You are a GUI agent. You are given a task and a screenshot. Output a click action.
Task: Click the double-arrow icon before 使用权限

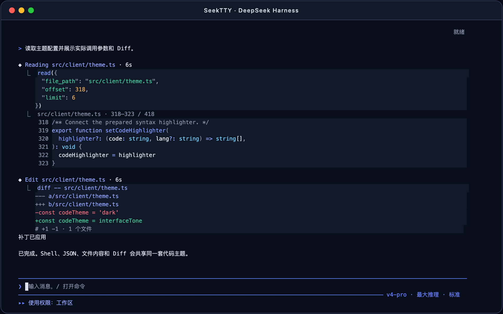pos(22,303)
